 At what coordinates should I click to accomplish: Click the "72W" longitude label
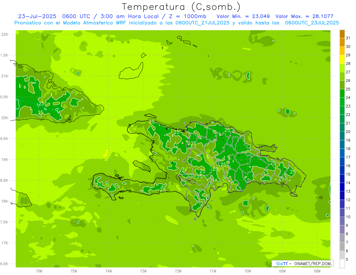tap(178, 271)
